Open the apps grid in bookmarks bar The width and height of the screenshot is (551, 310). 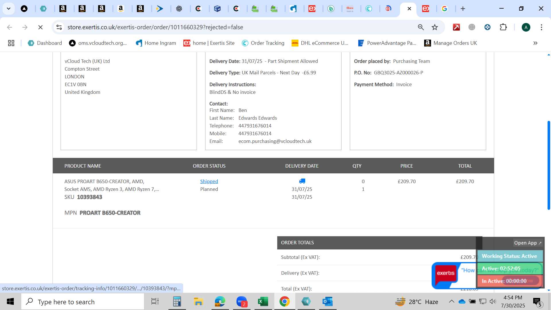11,43
